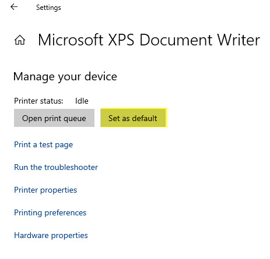This screenshot has height=259, width=270.
Task: Run the troubleshooter link
Action: 56,167
